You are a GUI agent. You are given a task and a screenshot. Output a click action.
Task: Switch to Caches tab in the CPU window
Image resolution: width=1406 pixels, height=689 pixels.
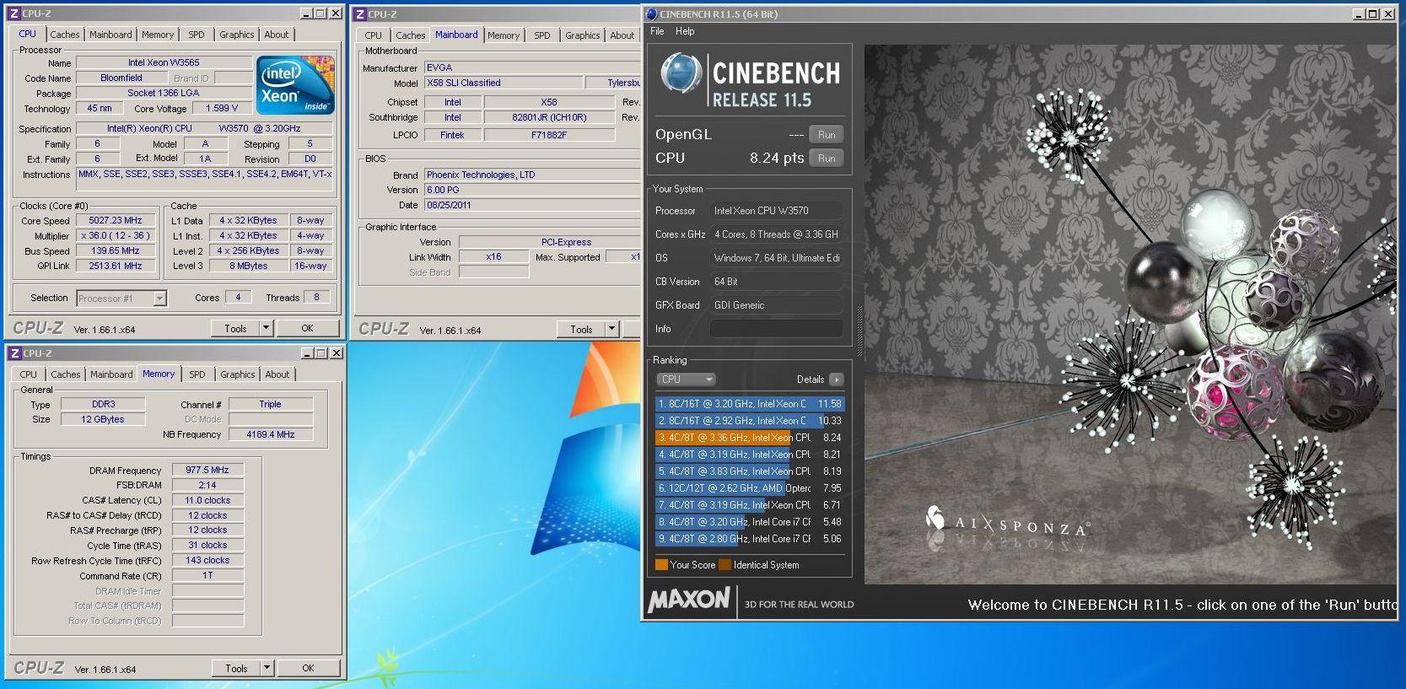click(64, 35)
